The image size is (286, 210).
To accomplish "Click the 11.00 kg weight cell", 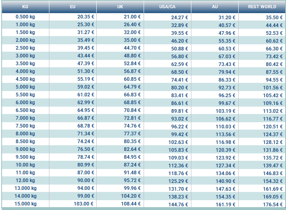I will coord(26,173).
